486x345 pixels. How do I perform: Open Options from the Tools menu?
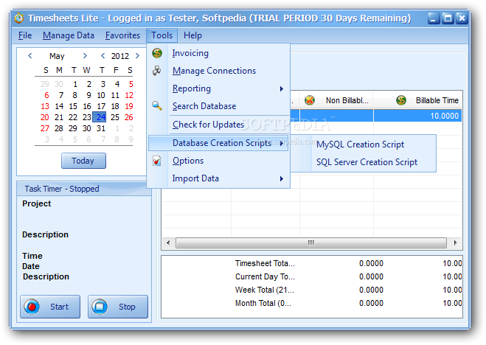coord(219,161)
